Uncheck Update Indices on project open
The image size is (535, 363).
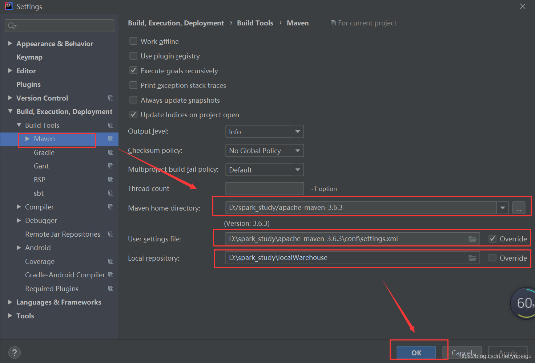click(x=133, y=114)
